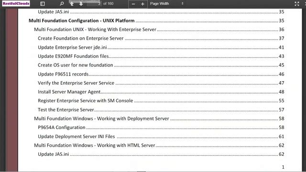Open Update Deployment Server INI Files entry
Image resolution: width=306 pixels, height=172 pixels.
(76, 136)
